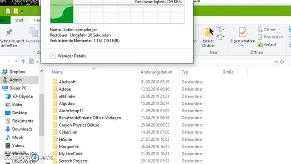Click quick access new folder icon

[x=15, y=11]
